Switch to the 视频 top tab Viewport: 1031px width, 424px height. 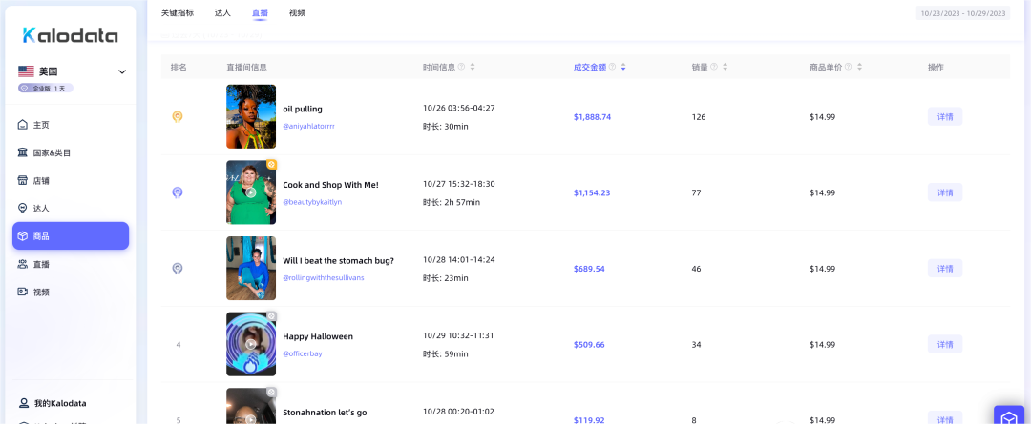(x=297, y=13)
